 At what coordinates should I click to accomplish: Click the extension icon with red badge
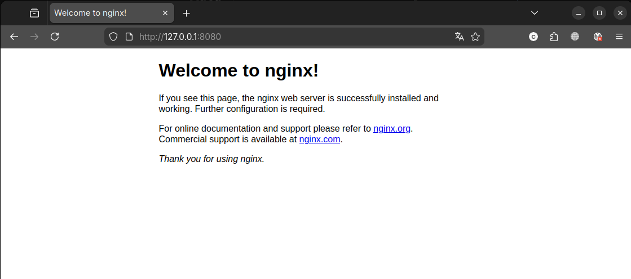click(598, 37)
